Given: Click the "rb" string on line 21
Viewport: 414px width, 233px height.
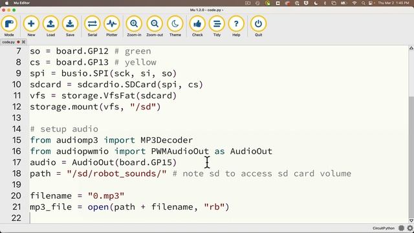Looking at the screenshot, I should pyautogui.click(x=214, y=207).
